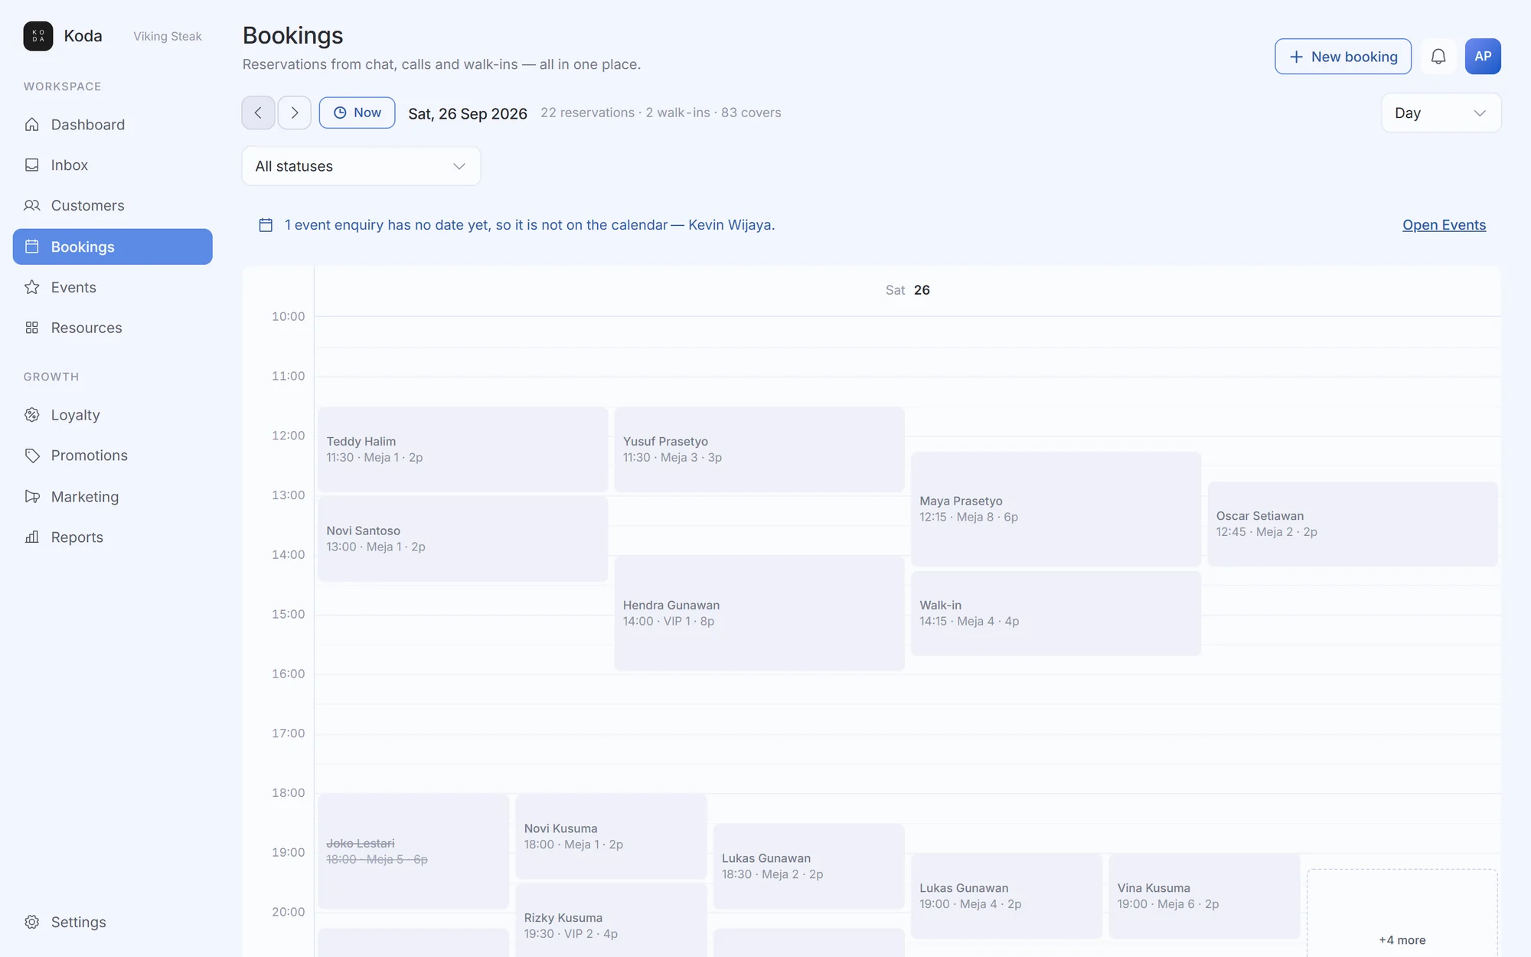Click the Customers people icon
The height and width of the screenshot is (957, 1531).
tap(31, 206)
